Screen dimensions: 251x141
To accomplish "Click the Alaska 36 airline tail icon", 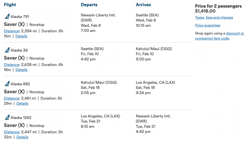I will 7,50.
